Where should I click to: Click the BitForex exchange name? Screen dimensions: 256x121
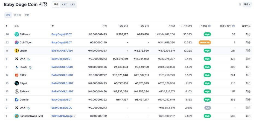(x=25, y=34)
